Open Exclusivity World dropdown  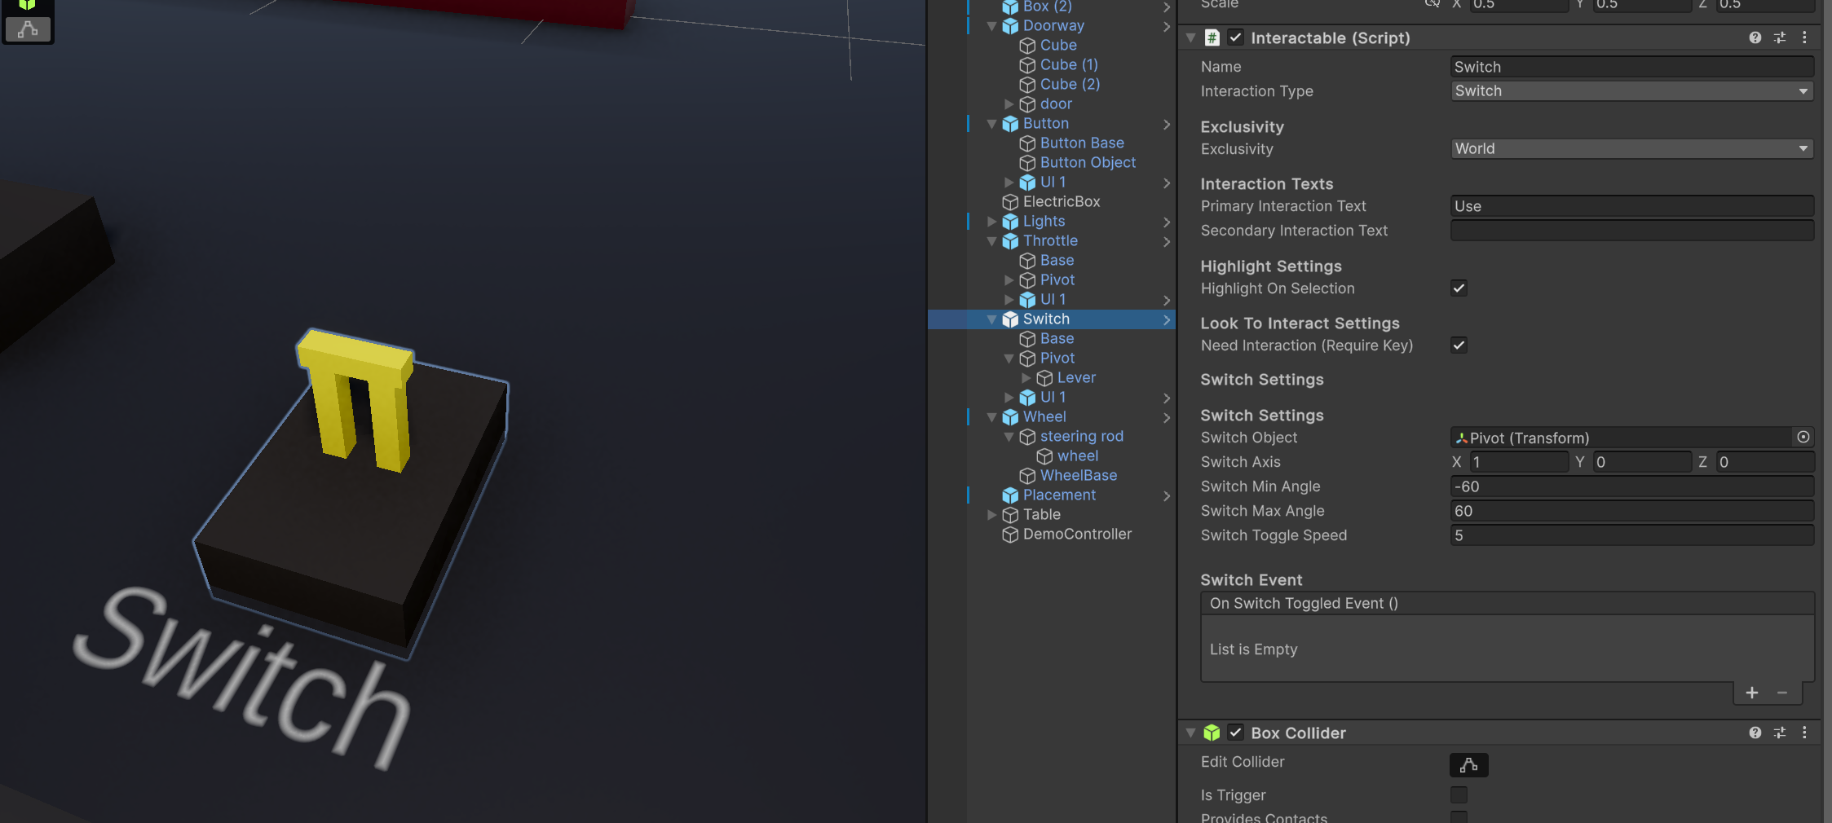pos(1632,149)
